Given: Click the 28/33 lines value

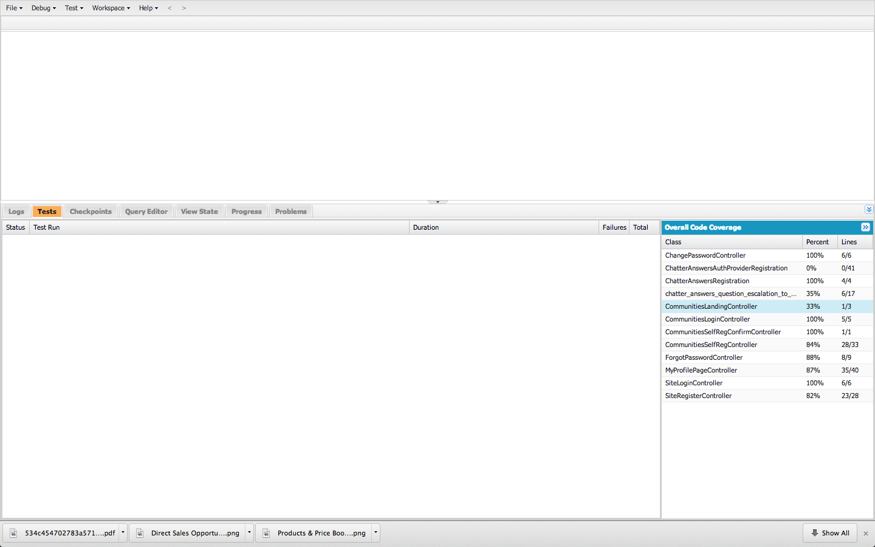Looking at the screenshot, I should click(850, 345).
